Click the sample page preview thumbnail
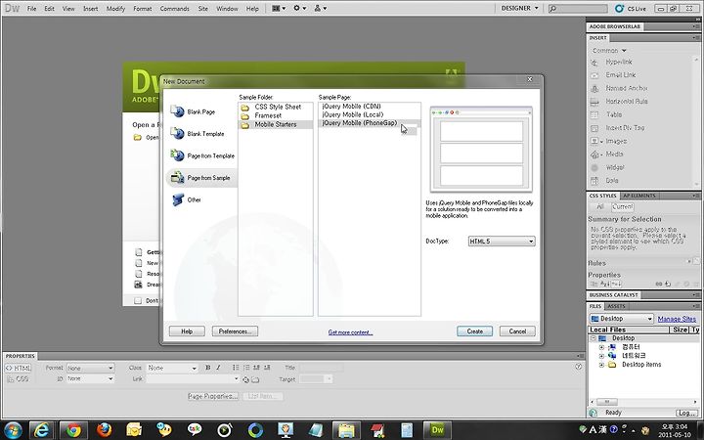The image size is (704, 440). click(x=481, y=150)
